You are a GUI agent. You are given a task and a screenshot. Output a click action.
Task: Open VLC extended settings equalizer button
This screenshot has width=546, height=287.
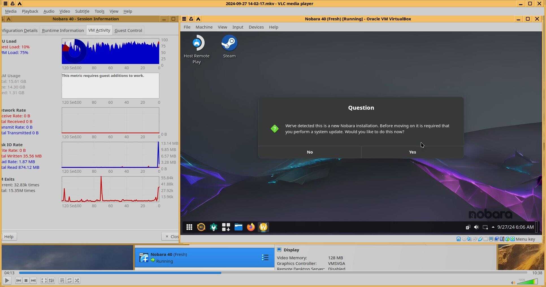(51, 280)
